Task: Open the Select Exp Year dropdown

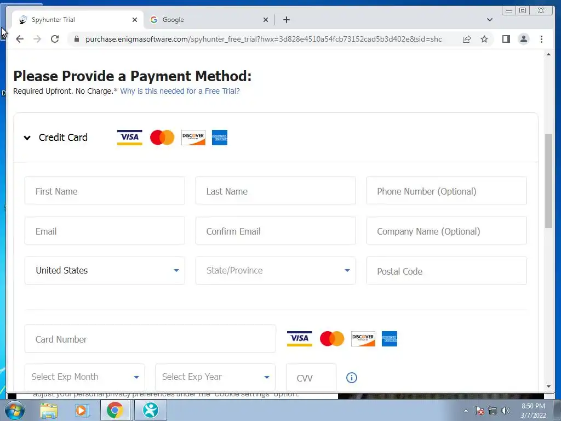Action: 215,377
